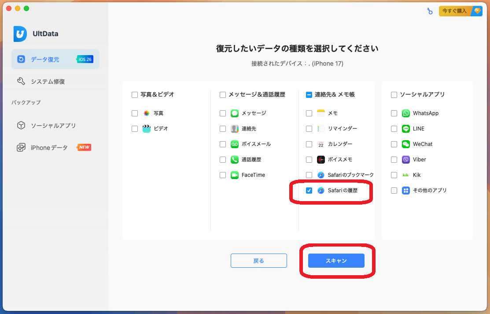Image resolution: width=490 pixels, height=314 pixels.
Task: Check the 通話履歴 checkbox
Action: point(223,160)
